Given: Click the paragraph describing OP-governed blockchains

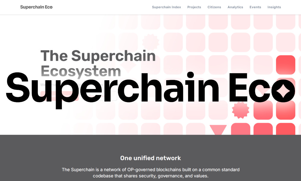Looking at the screenshot, I should coord(150,173).
